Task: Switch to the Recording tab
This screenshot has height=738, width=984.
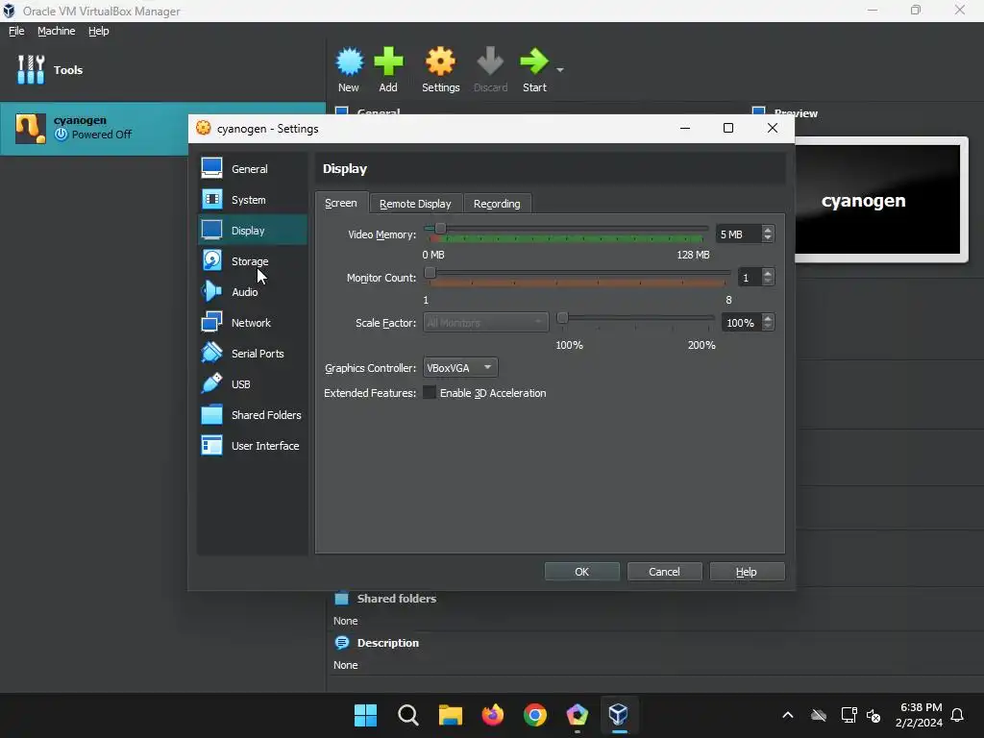Action: click(x=497, y=204)
